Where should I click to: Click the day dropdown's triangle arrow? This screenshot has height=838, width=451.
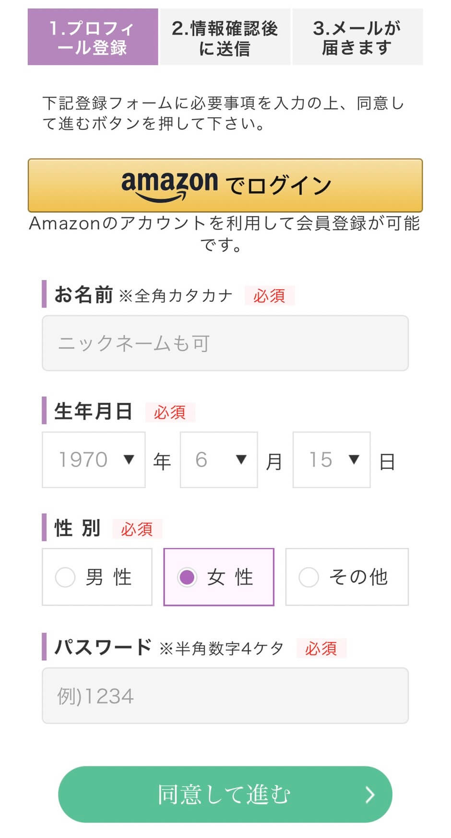[354, 460]
